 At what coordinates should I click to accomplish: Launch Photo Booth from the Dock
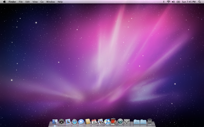tap(114, 122)
